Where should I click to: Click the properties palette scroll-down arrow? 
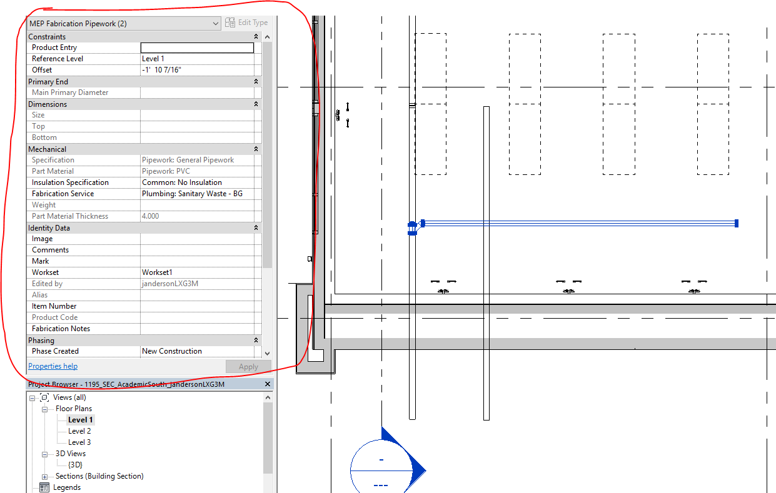tap(267, 352)
